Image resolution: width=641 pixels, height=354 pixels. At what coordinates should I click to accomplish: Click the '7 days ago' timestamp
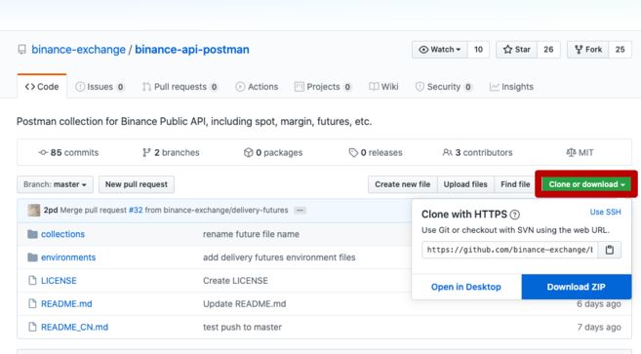tap(599, 327)
